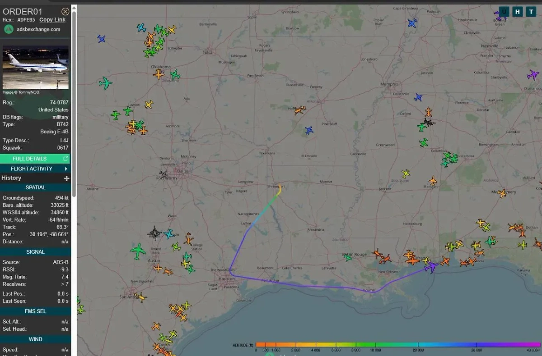Image resolution: width=542 pixels, height=356 pixels.
Task: Toggle the T map button
Action: point(531,12)
